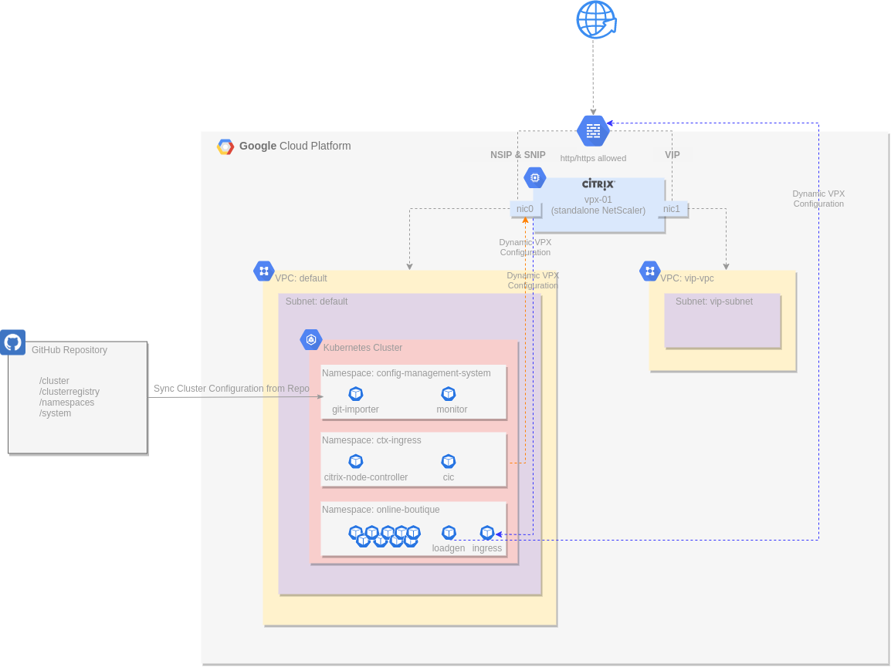This screenshot has height=667, width=891.
Task: Select the cic pod icon
Action: point(448,461)
